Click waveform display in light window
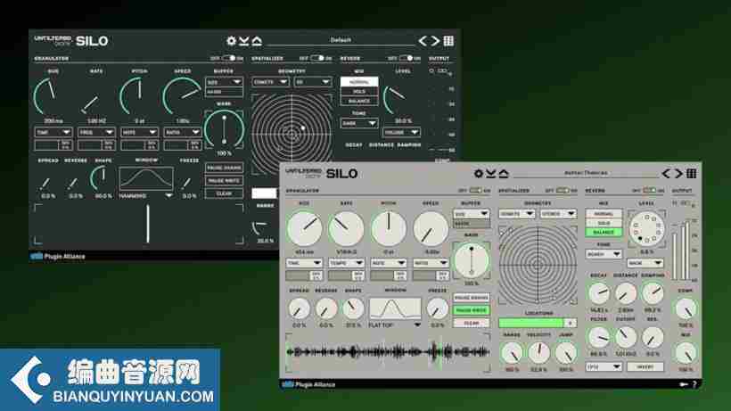This screenshot has height=411, width=731. (x=388, y=352)
